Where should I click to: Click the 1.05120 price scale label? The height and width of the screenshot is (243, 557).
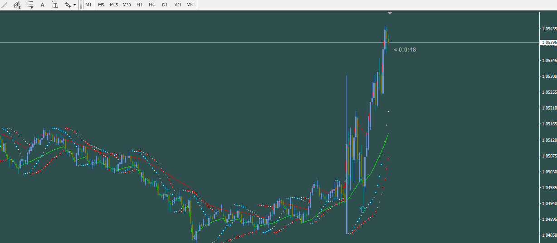tap(549, 140)
